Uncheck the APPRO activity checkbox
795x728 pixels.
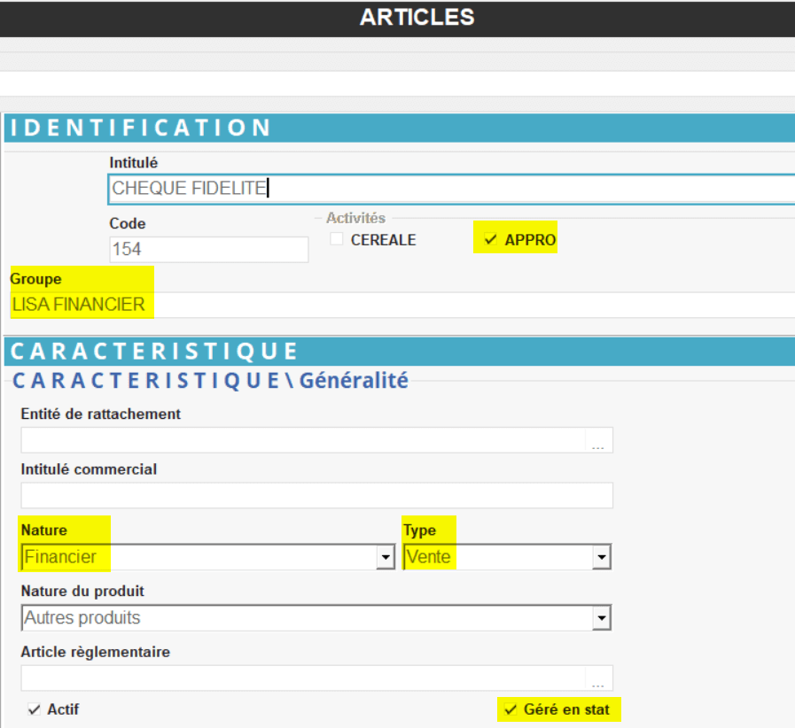[x=490, y=240]
